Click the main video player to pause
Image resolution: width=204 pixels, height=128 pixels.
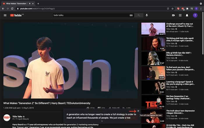[71, 60]
